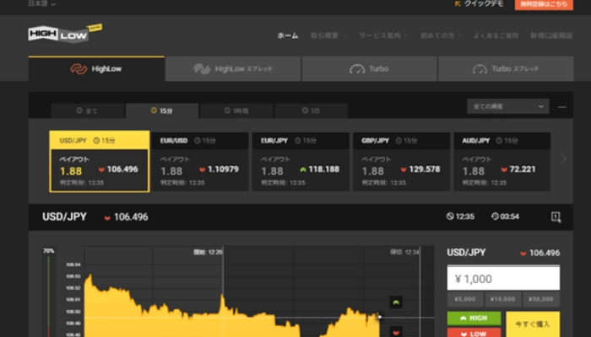Switch to Turbo スプレッド tab
The width and height of the screenshot is (591, 337).
pos(506,69)
